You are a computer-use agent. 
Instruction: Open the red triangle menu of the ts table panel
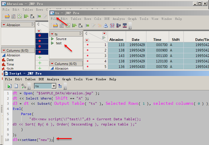point(52,34)
